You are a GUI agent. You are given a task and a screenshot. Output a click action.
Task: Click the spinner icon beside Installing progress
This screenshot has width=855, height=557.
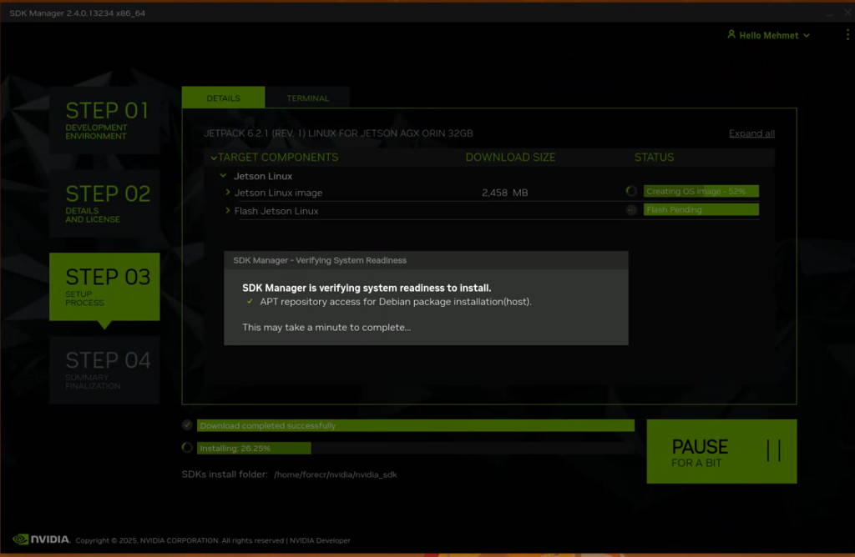pyautogui.click(x=187, y=448)
